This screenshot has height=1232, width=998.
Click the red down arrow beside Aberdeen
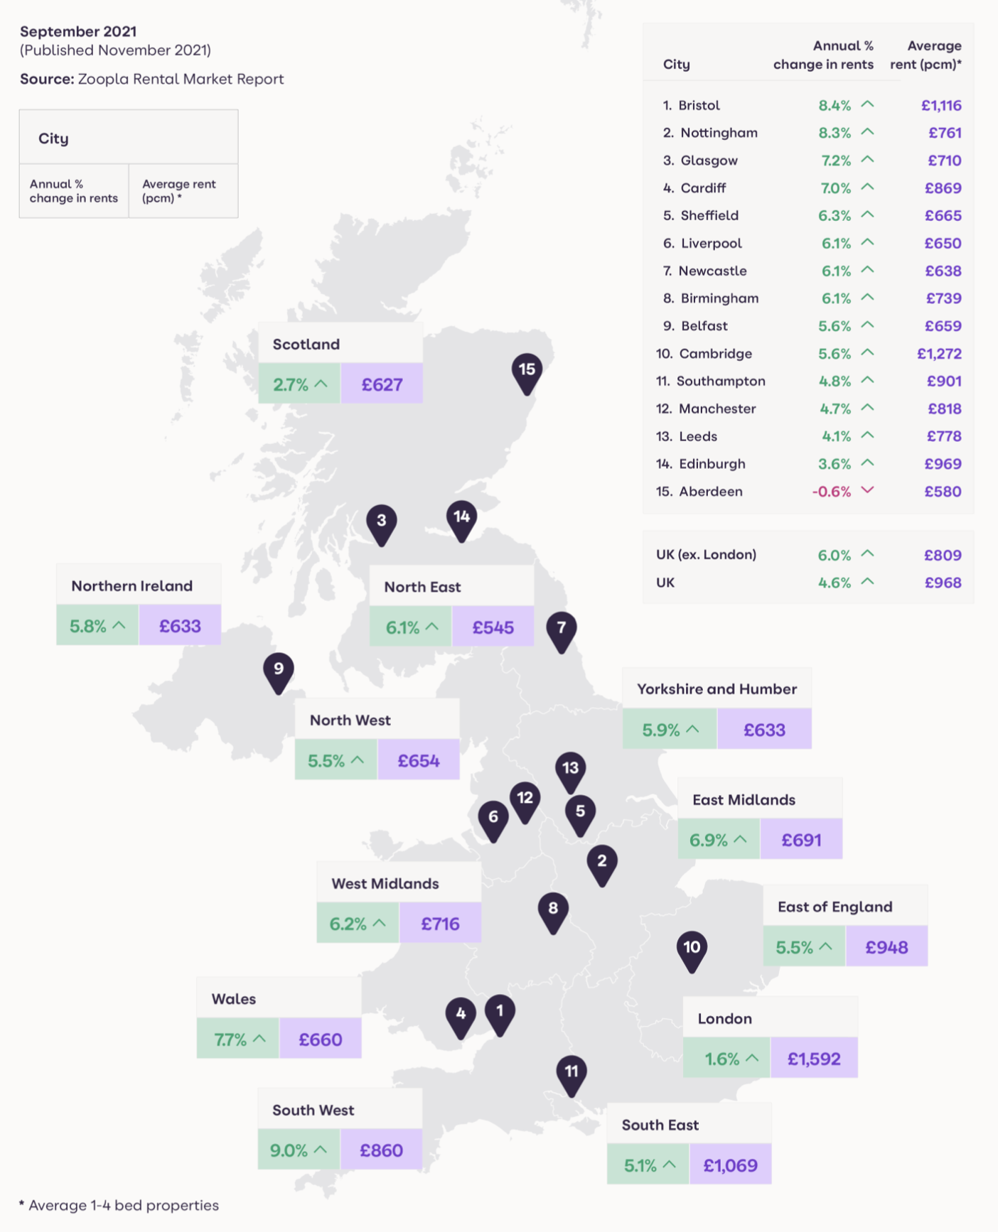[x=867, y=490]
